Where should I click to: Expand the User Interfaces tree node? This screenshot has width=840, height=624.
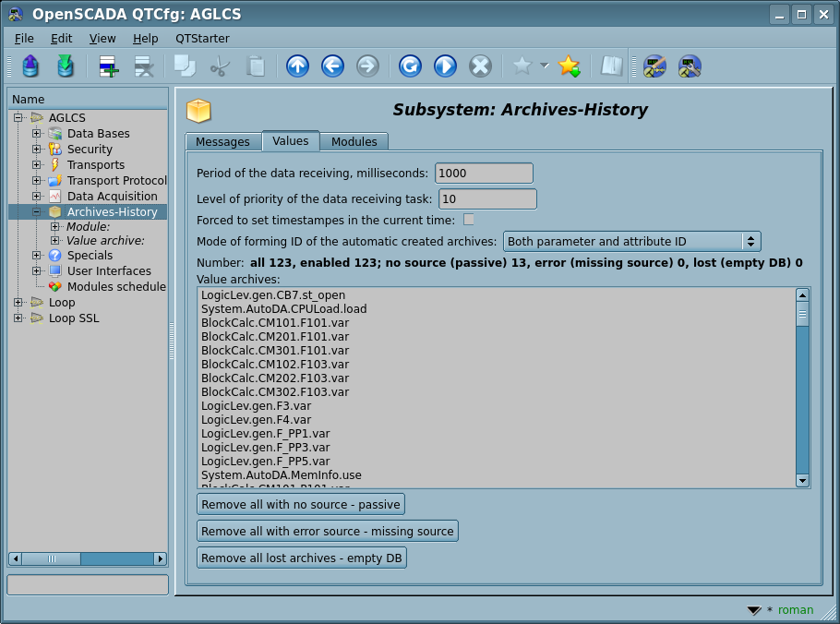point(36,270)
